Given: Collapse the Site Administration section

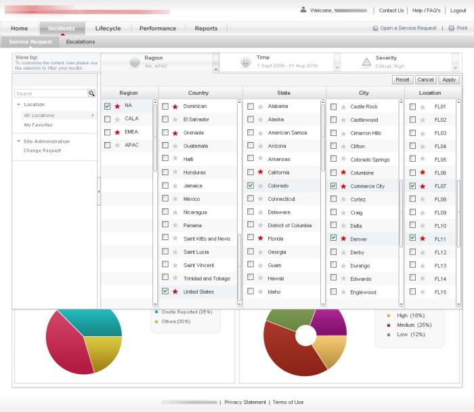Looking at the screenshot, I should (x=19, y=141).
